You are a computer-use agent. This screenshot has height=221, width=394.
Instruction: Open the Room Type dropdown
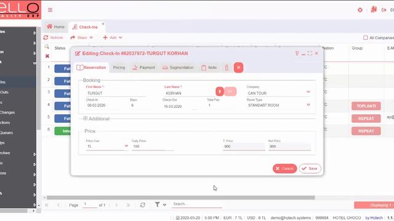point(308,105)
